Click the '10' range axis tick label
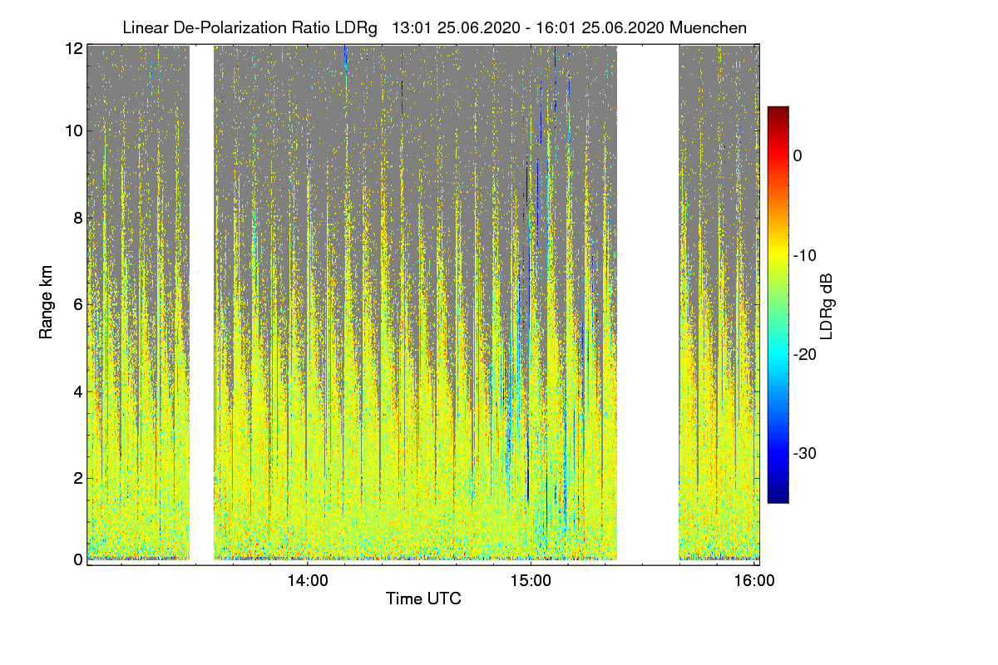 [x=74, y=131]
